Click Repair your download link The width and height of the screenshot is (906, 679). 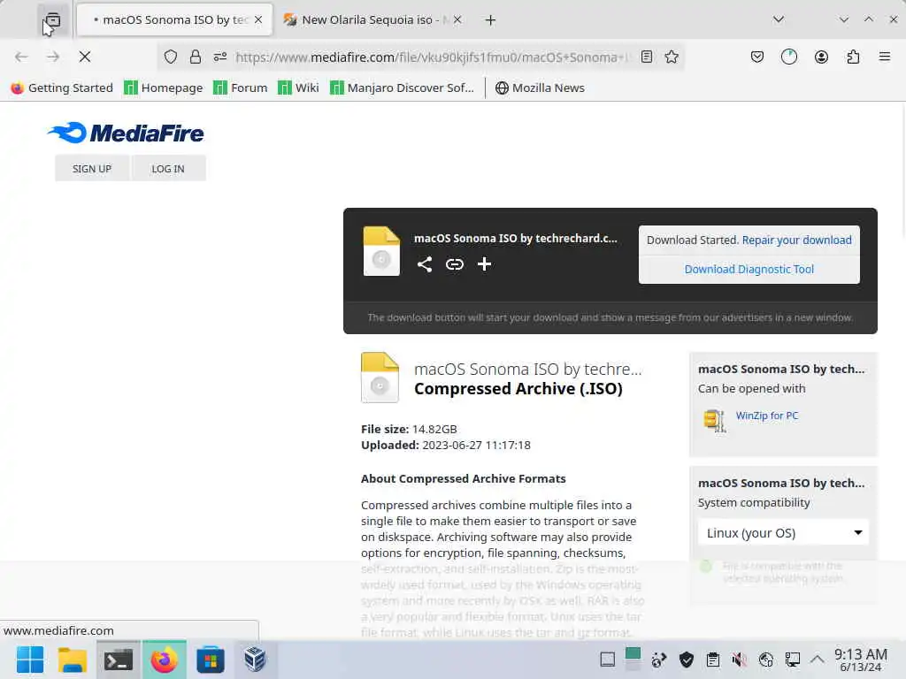coord(797,240)
